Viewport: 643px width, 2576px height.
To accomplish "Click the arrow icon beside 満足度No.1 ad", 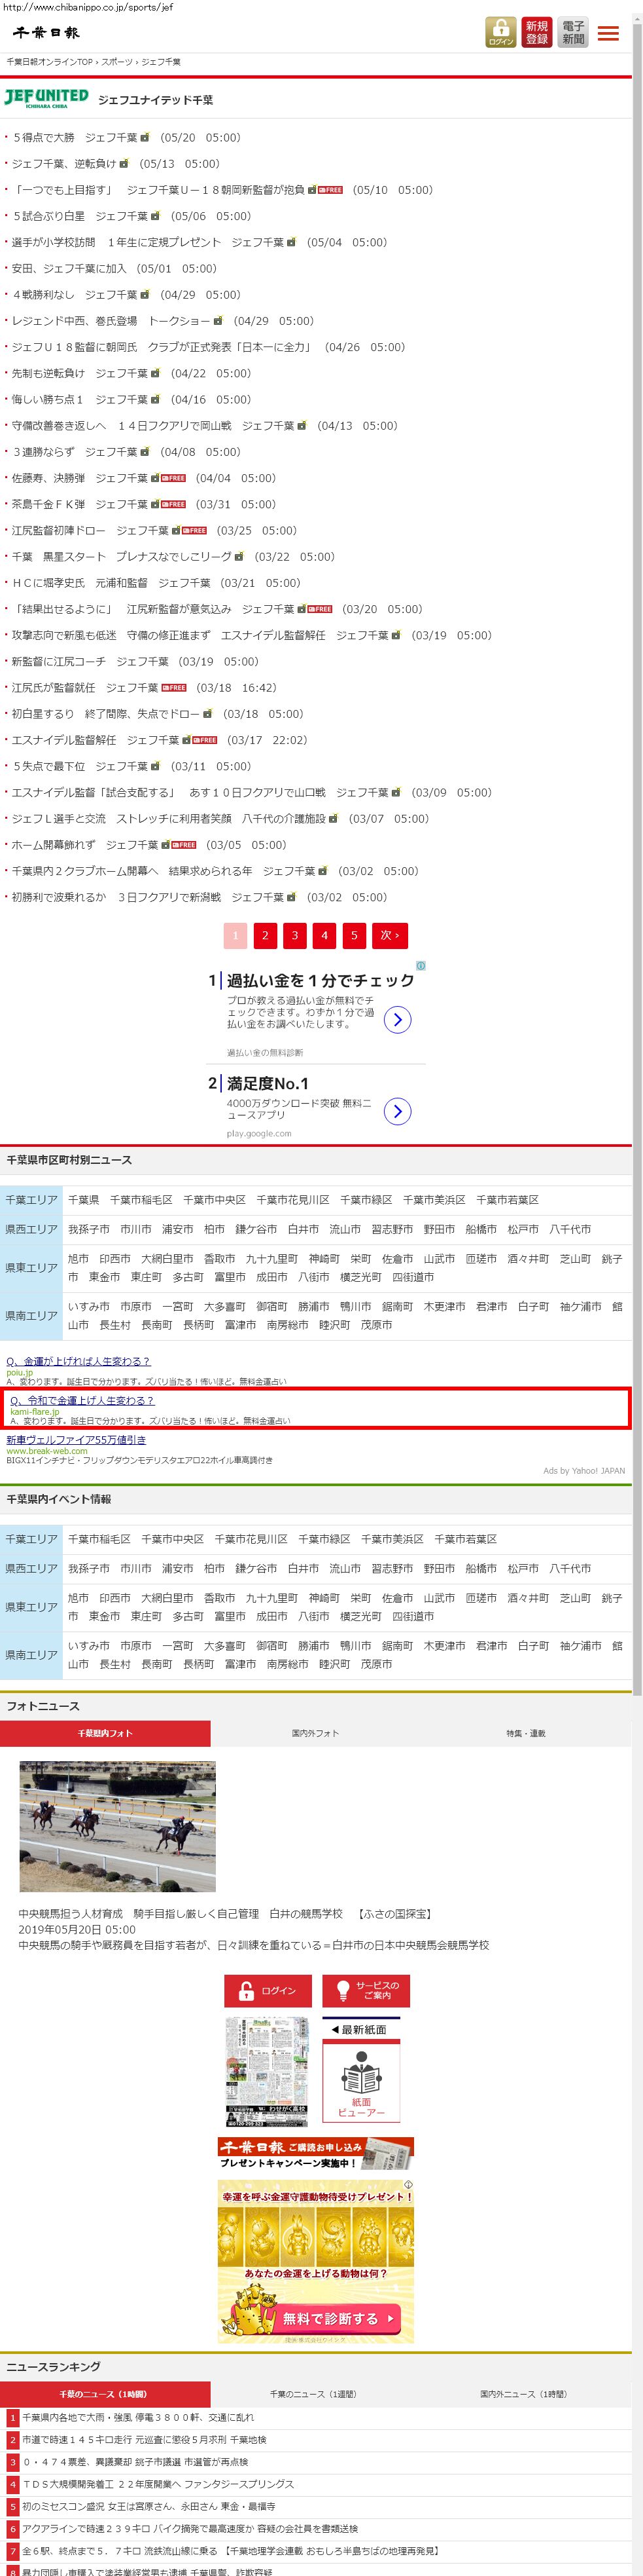I will tap(398, 1111).
